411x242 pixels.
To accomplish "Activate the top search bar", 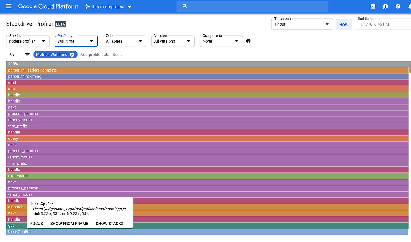I will 252,6.
